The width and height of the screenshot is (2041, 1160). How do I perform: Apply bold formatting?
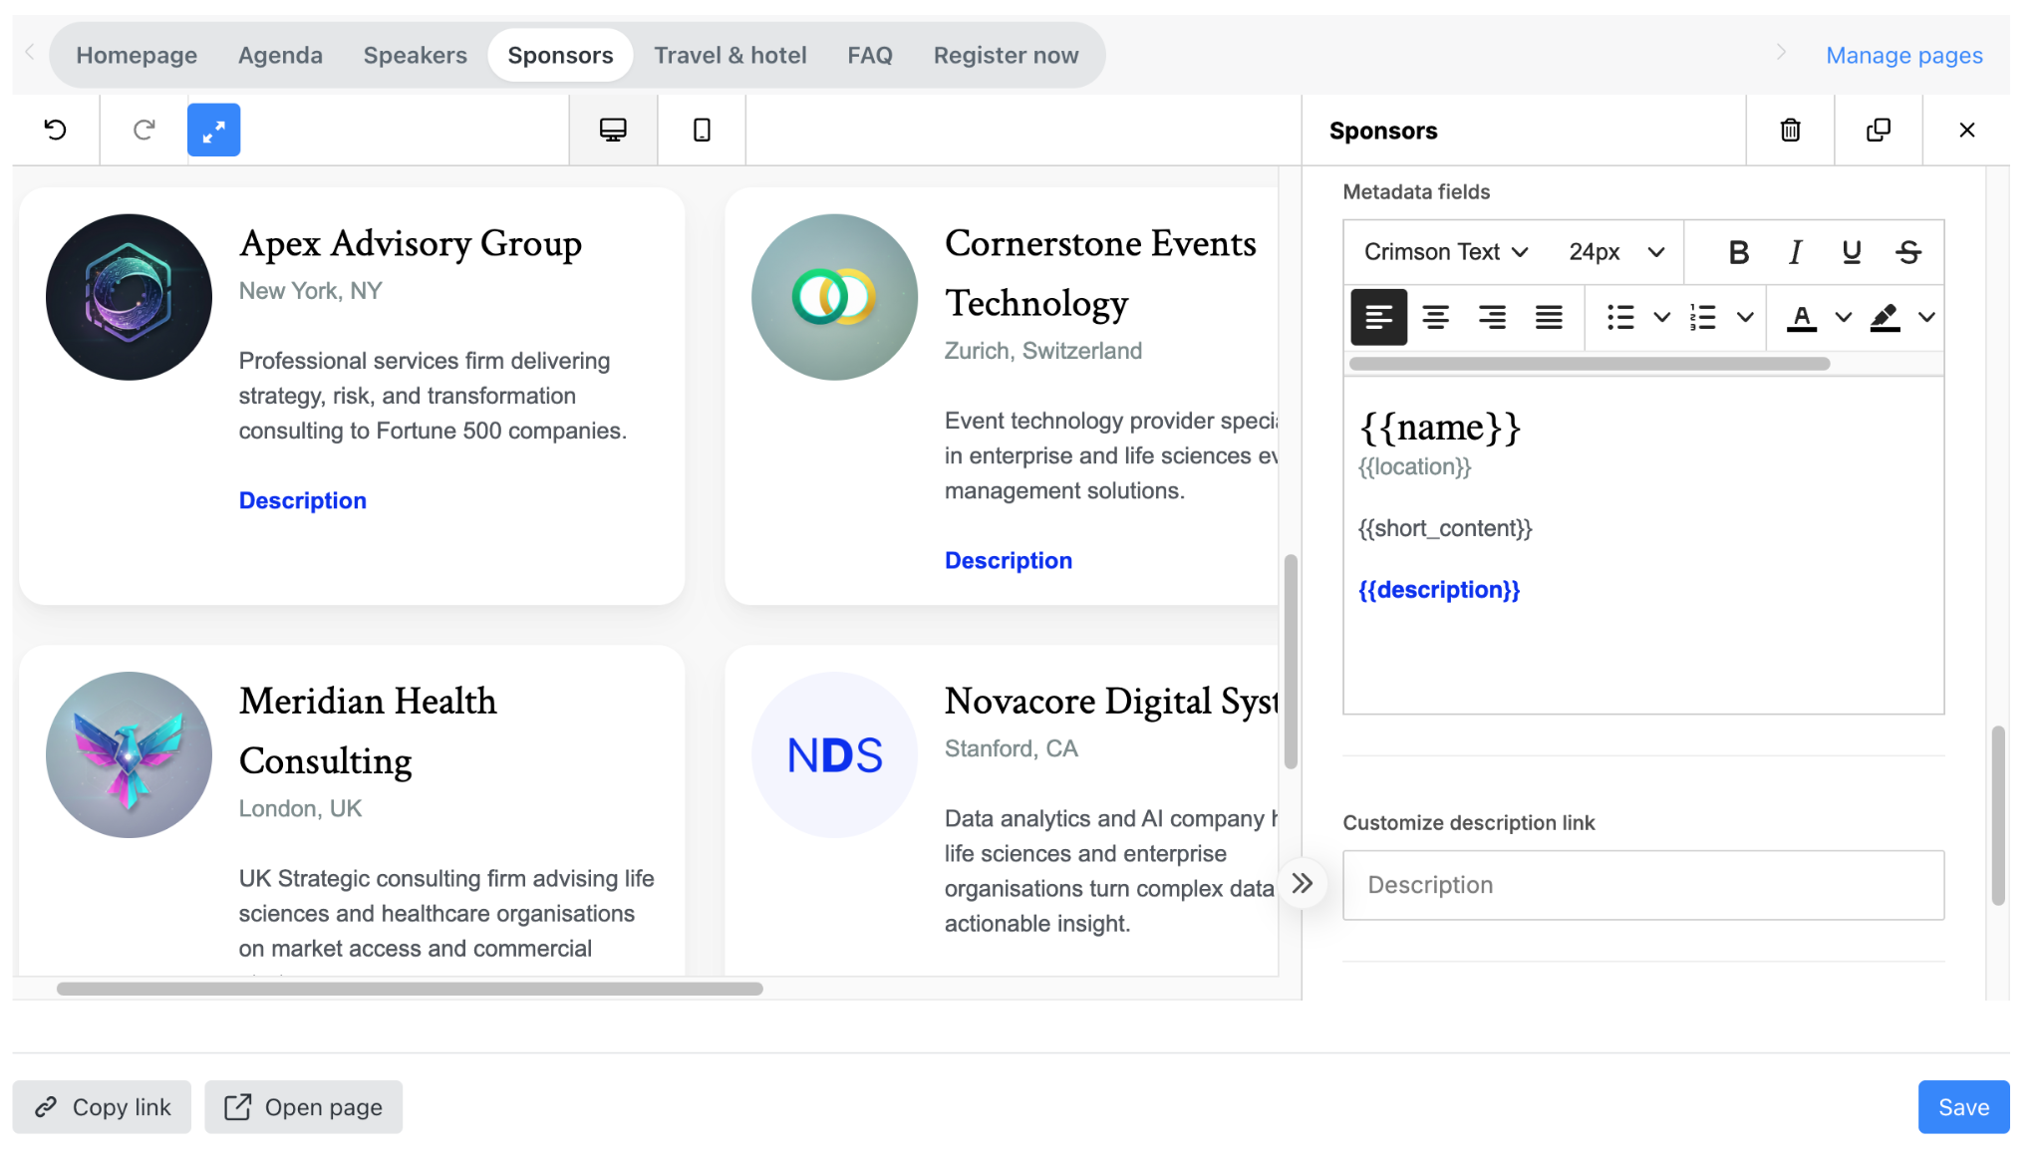point(1738,252)
